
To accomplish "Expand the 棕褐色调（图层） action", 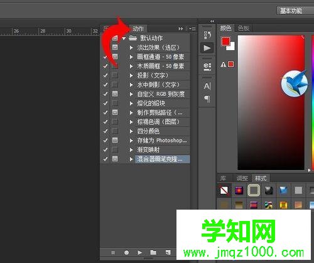I will click(131, 122).
